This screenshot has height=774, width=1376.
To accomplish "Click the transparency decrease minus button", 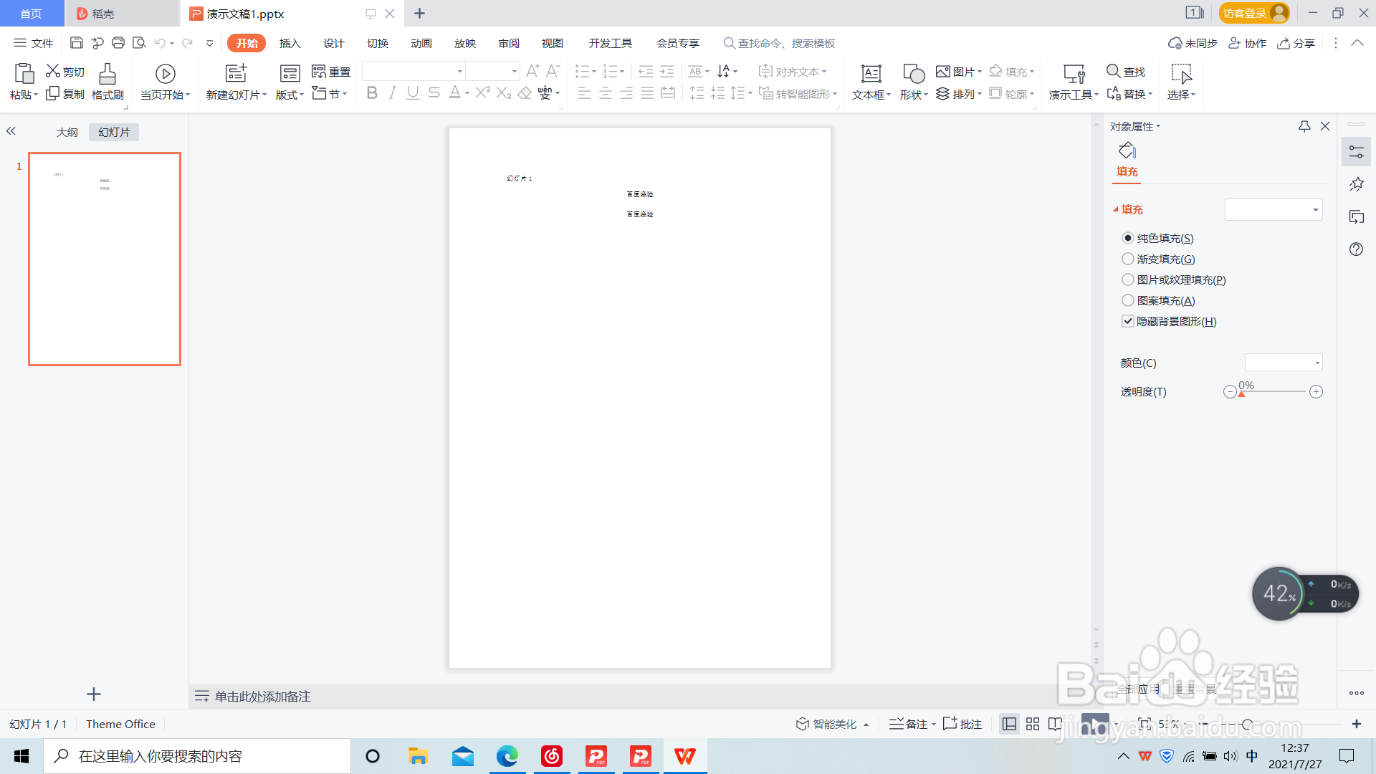I will click(1230, 391).
